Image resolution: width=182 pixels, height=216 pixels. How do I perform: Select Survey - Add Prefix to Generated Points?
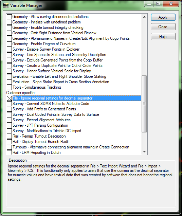click(44, 109)
